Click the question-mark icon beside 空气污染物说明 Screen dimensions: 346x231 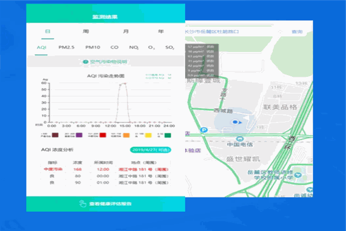tap(85, 62)
